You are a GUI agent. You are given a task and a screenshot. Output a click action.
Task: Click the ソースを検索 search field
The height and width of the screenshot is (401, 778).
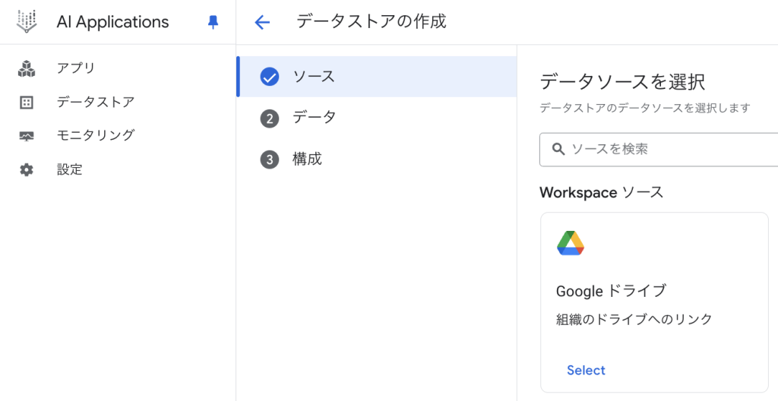point(669,149)
